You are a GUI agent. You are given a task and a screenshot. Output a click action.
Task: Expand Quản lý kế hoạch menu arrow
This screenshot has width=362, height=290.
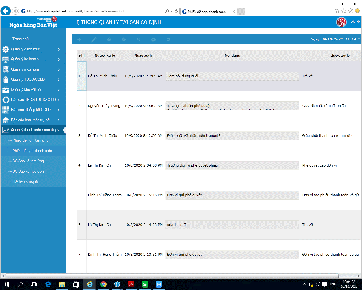pos(59,59)
